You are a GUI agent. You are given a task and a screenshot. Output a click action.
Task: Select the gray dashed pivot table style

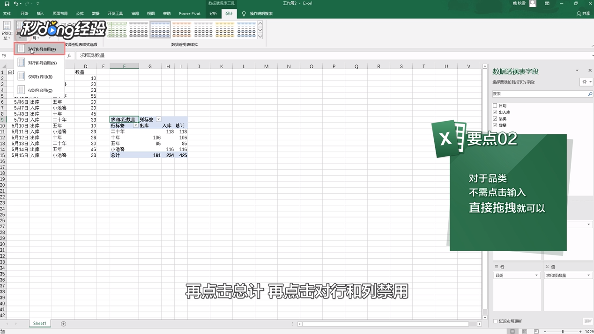pyautogui.click(x=139, y=30)
